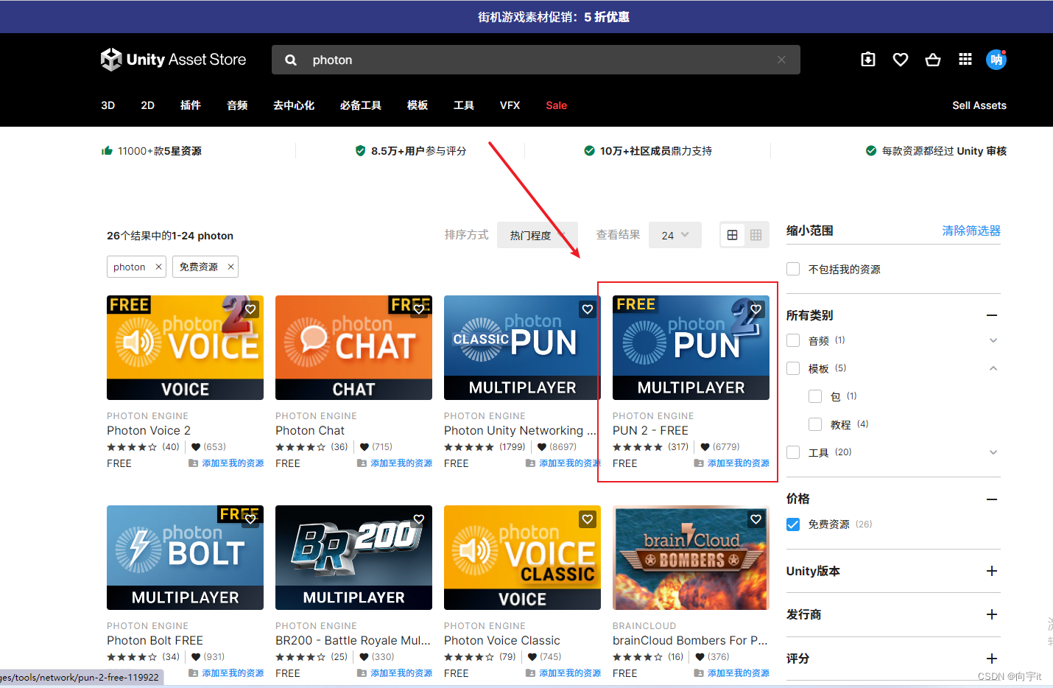Open the VFX navigation menu

click(510, 105)
